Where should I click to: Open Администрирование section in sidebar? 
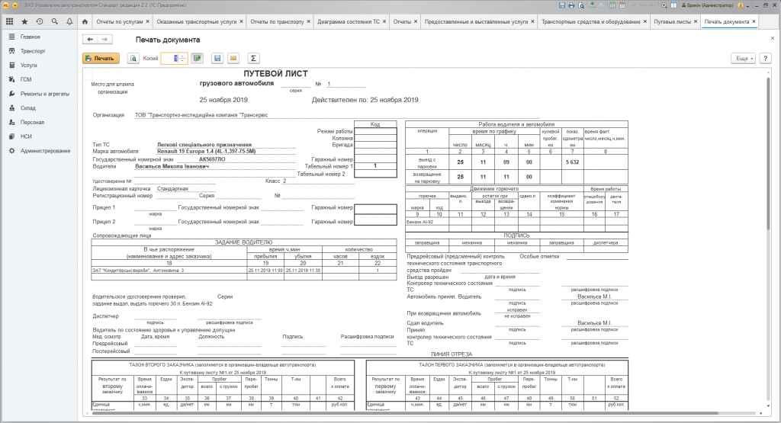click(x=40, y=151)
